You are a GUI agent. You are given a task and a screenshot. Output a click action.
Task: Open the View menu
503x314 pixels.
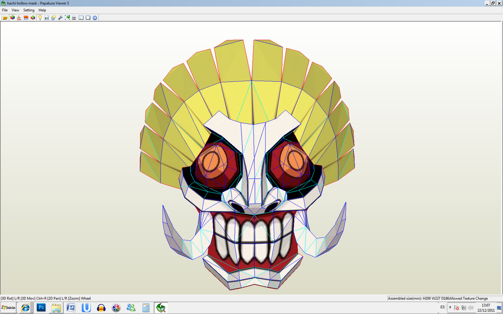click(15, 10)
